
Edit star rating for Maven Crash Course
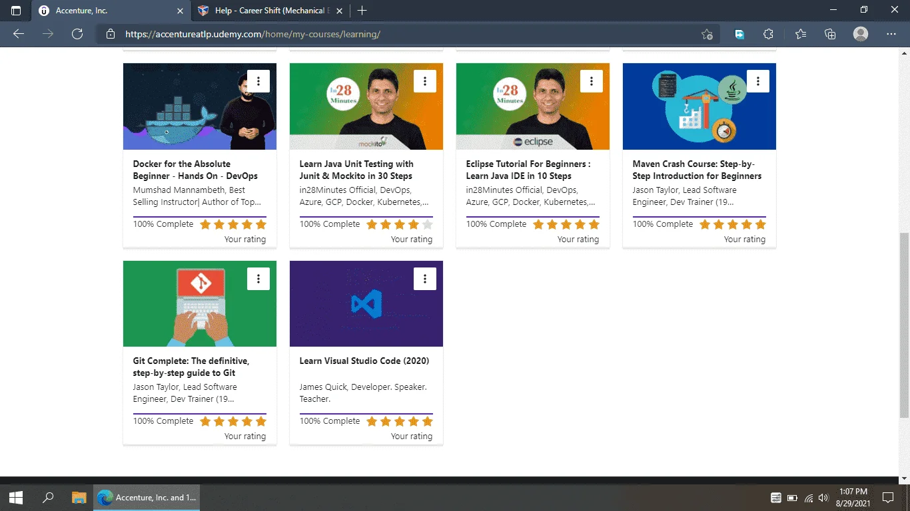(733, 224)
